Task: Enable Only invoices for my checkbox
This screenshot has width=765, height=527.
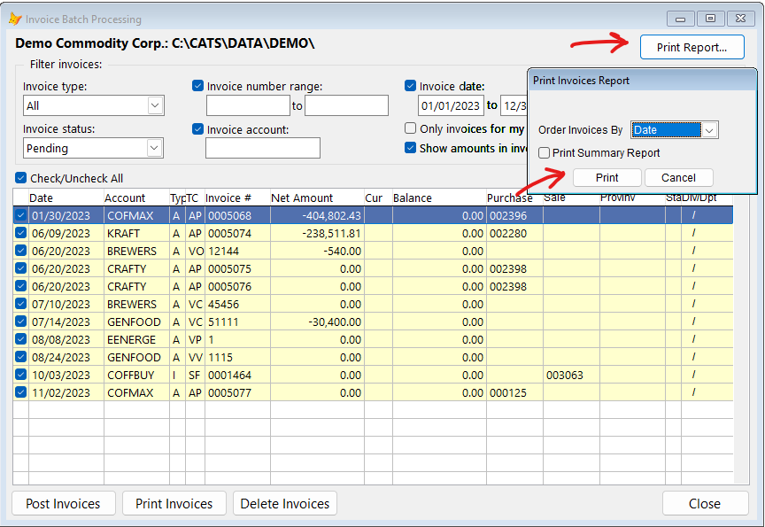Action: coord(410,128)
